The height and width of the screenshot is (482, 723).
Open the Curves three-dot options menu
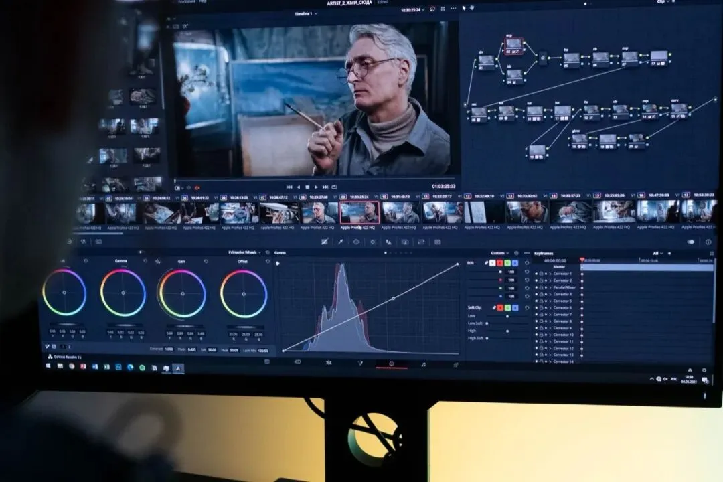point(527,253)
